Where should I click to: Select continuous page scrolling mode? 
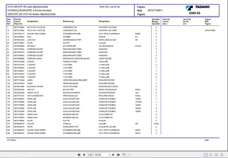pos(211,155)
